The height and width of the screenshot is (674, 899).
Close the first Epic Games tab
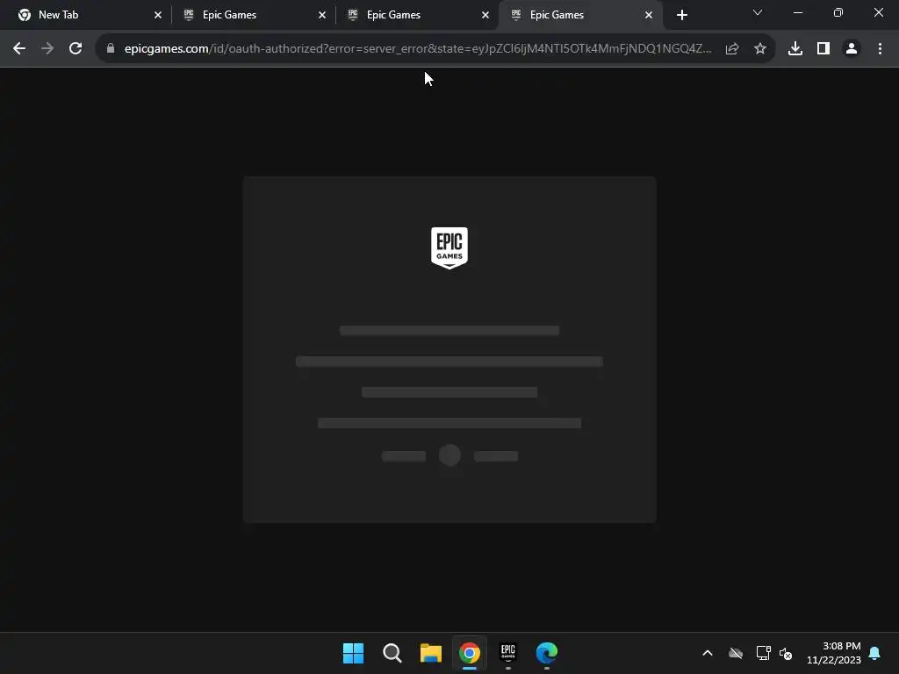[x=322, y=16]
